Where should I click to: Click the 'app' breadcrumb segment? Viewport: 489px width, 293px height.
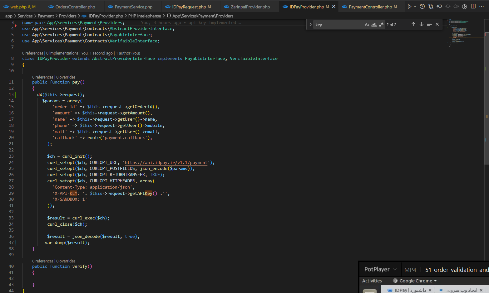(x=9, y=16)
